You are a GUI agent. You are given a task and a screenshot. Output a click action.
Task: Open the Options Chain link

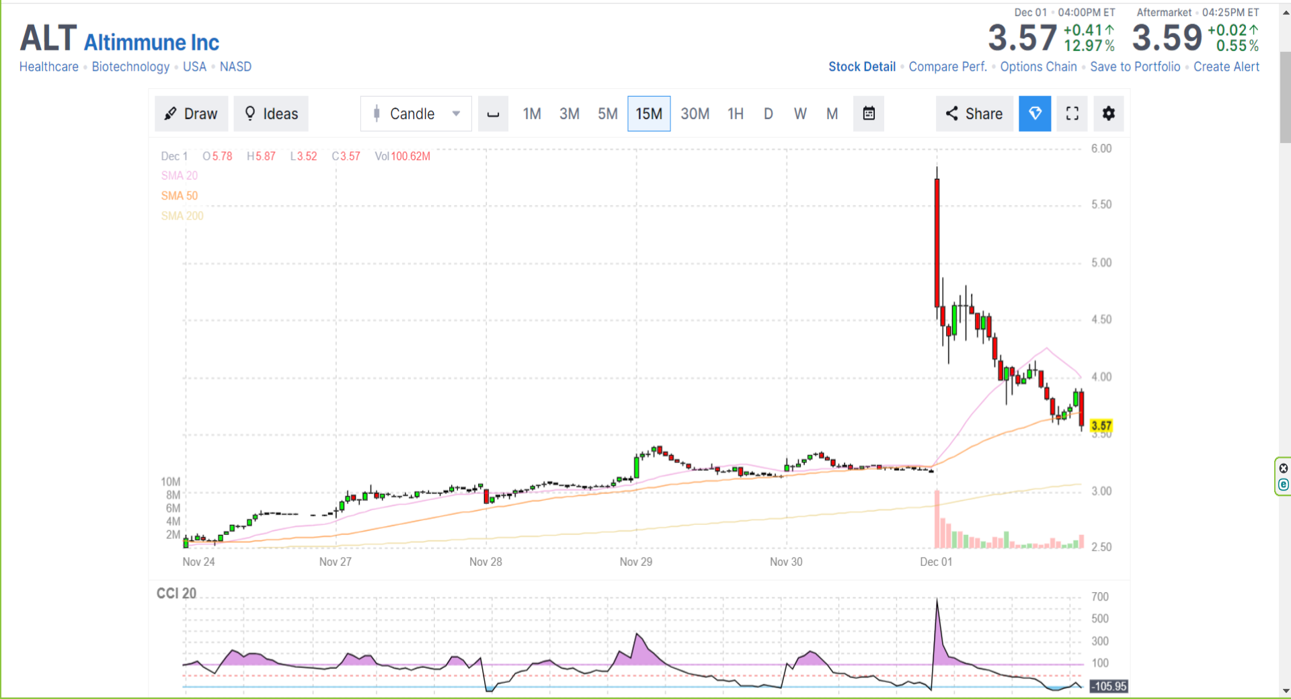tap(1038, 67)
